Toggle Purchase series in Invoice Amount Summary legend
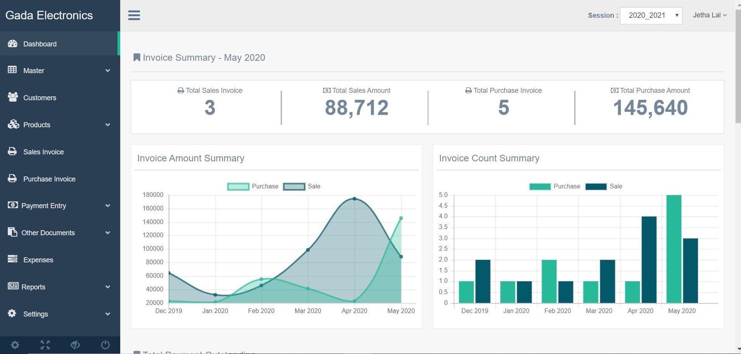The height and width of the screenshot is (354, 741). tap(253, 186)
